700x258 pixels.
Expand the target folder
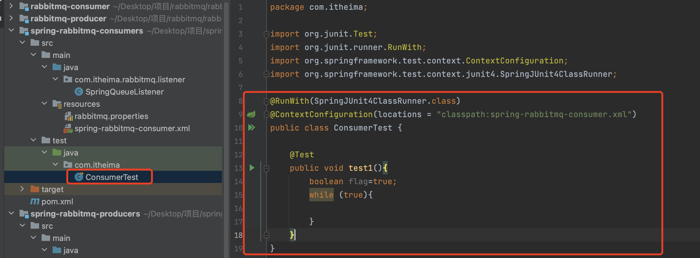pos(22,189)
